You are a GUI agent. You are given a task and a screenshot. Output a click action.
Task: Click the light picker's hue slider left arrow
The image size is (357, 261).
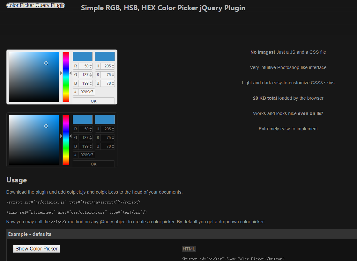coord(61,73)
